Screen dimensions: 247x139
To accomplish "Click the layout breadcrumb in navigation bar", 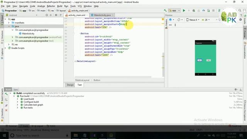I will click(61, 10).
